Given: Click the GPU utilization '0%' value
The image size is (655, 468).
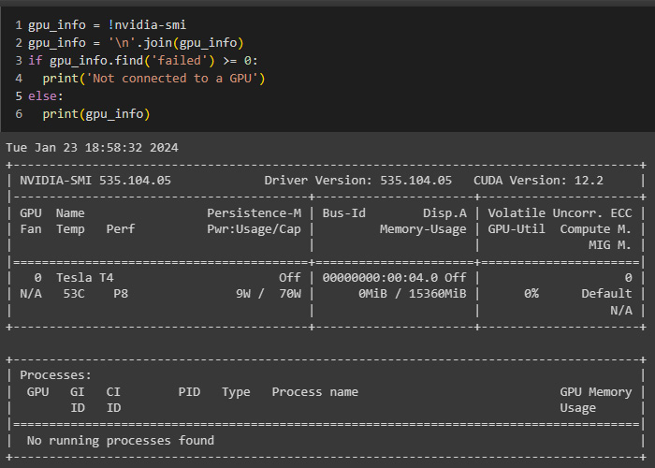Looking at the screenshot, I should coord(531,294).
